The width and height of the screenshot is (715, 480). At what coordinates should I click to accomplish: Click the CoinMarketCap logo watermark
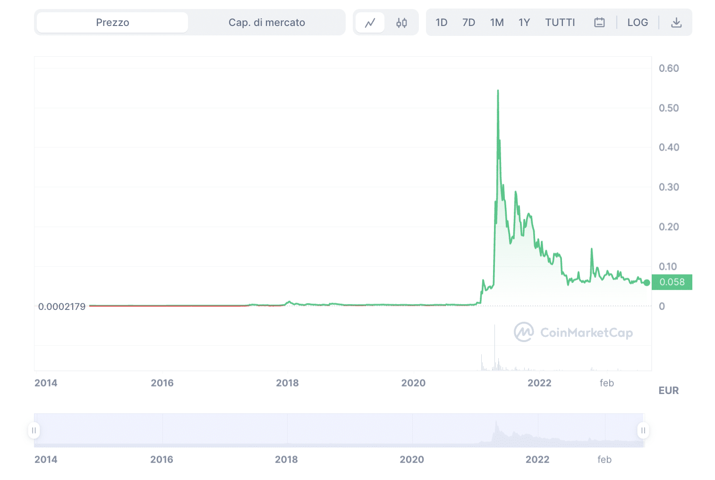coord(573,332)
